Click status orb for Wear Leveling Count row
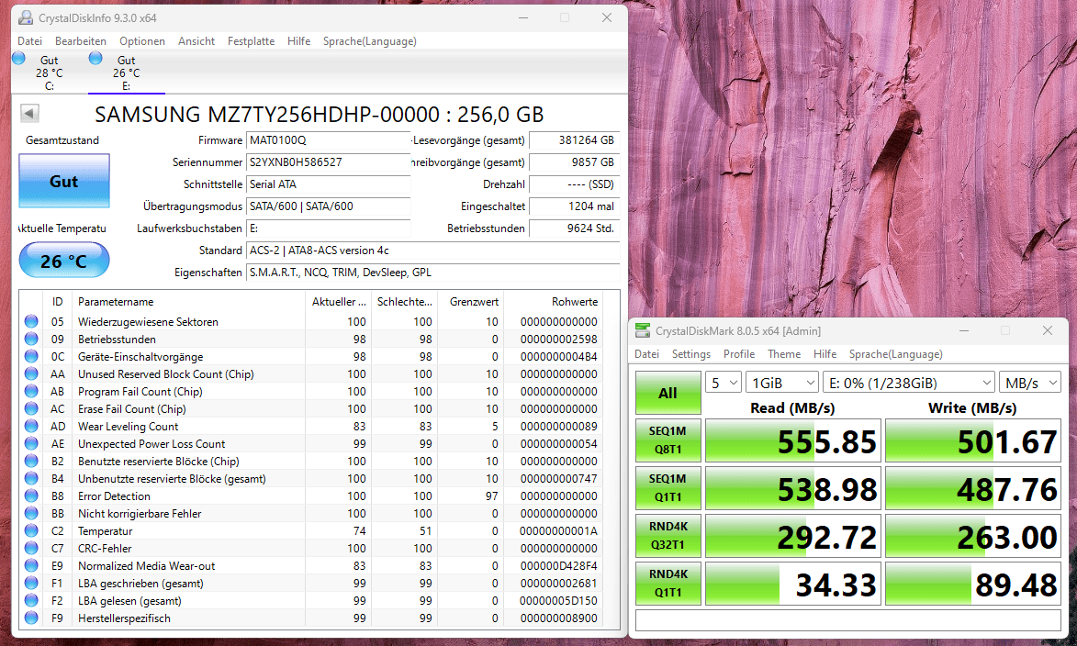 [x=31, y=426]
